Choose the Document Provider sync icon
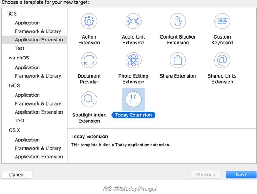Viewport: 257px width, 194px height. click(x=89, y=60)
